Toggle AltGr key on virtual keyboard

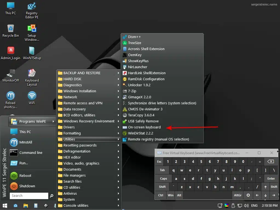tap(238, 195)
